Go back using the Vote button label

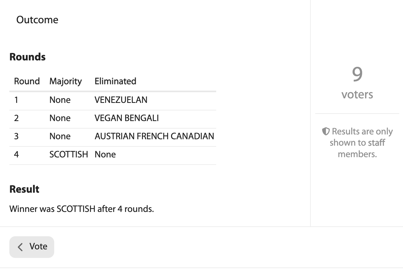pos(38,246)
